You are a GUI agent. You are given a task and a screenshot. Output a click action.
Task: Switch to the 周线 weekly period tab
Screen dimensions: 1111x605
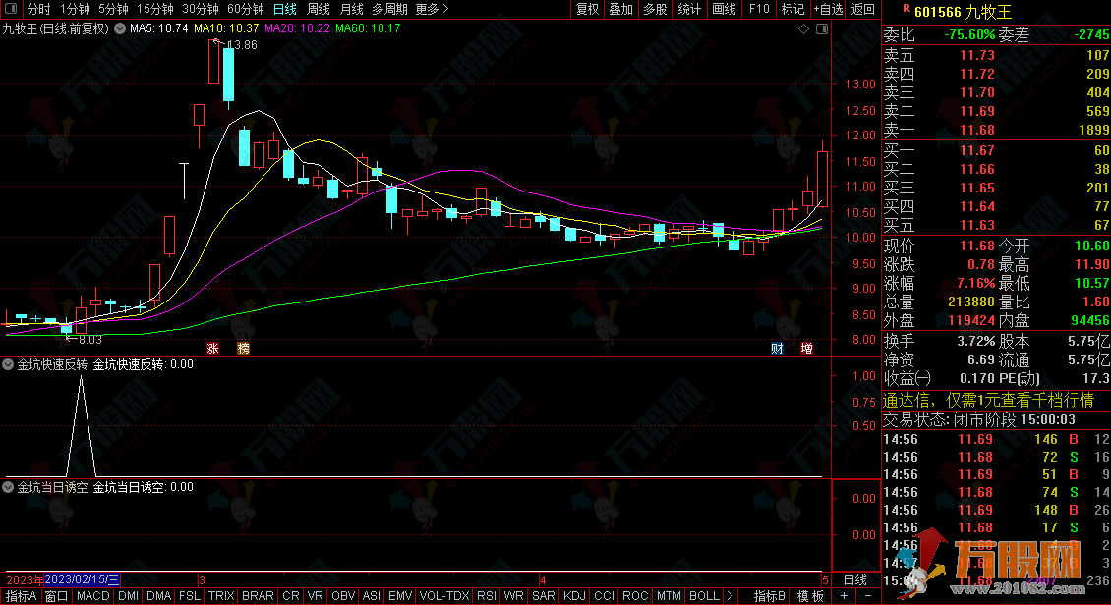point(319,9)
